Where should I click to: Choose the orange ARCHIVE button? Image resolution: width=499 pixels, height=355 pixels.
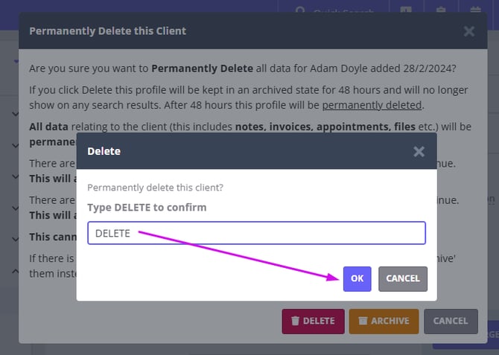pos(383,321)
